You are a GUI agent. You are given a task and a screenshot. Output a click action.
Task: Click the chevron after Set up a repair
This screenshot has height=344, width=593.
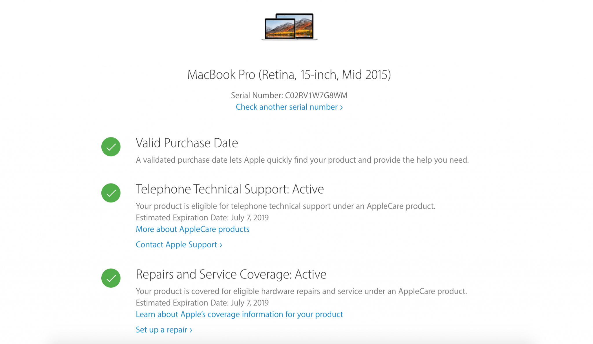click(191, 330)
